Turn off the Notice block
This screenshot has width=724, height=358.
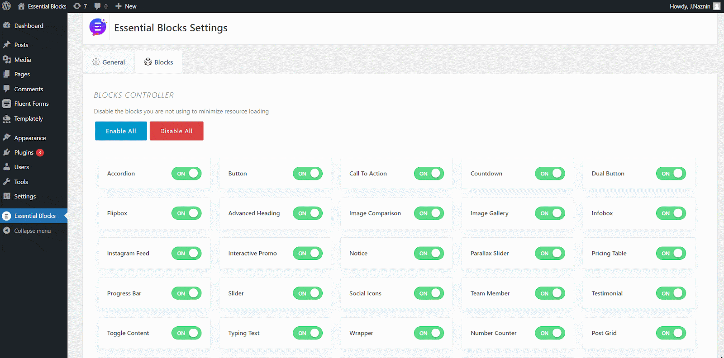(429, 254)
